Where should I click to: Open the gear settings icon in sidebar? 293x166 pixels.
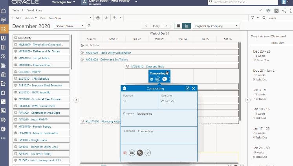point(3,129)
